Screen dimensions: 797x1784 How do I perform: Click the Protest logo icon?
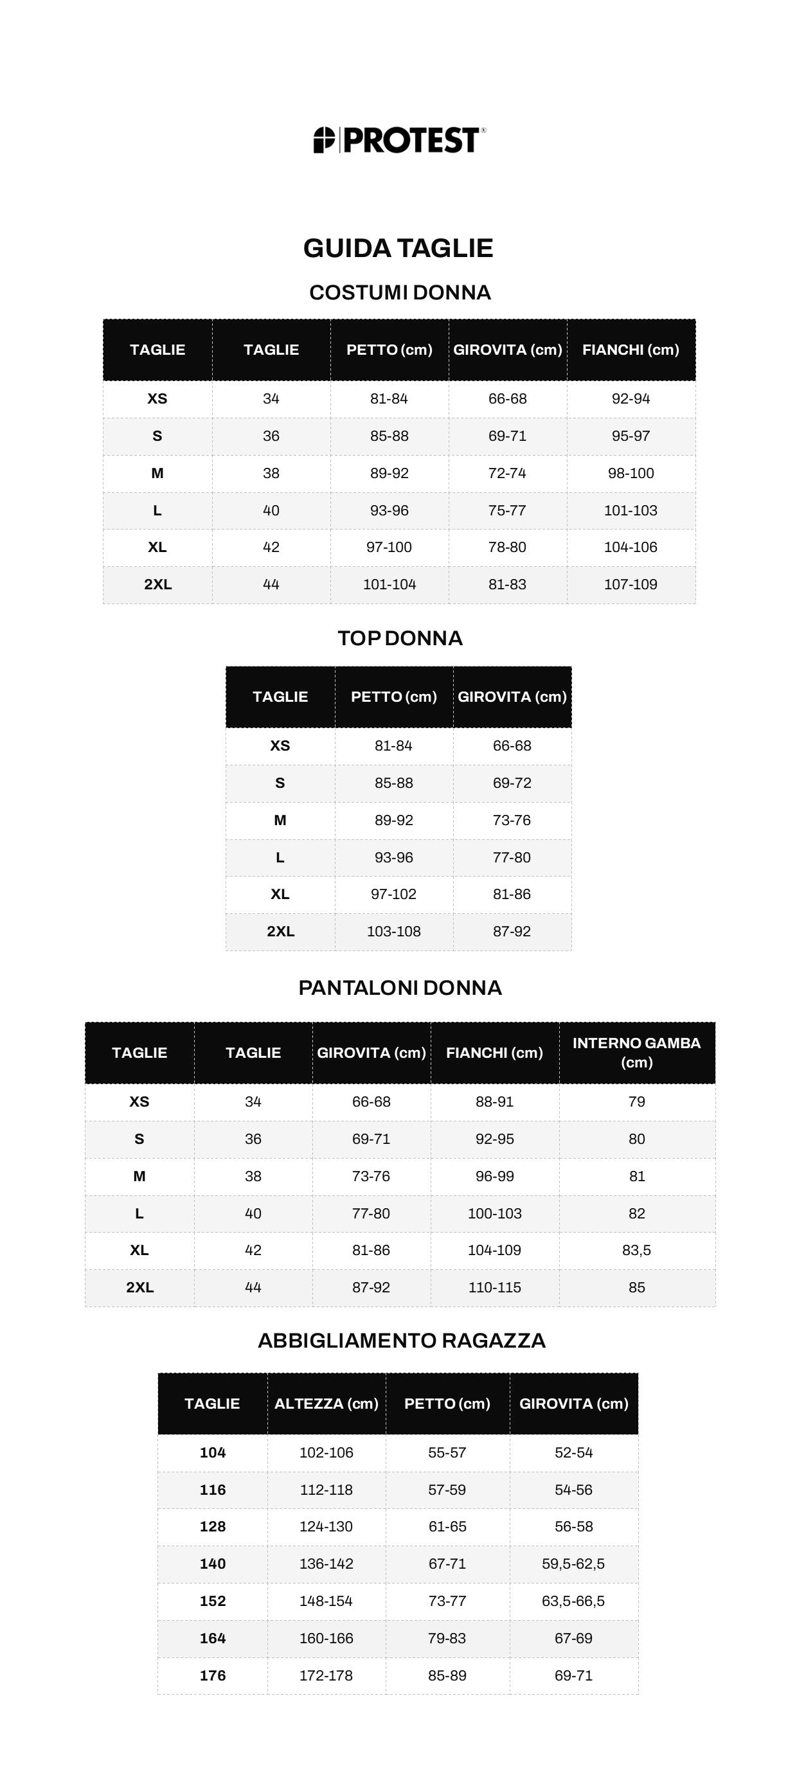pyautogui.click(x=323, y=140)
